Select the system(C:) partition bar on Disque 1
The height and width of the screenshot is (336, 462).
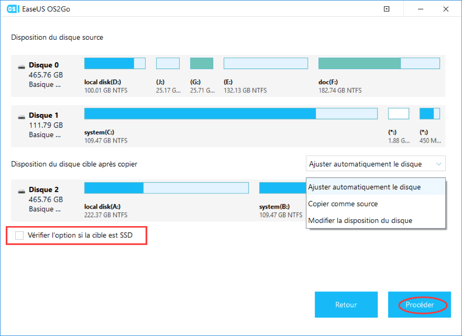tap(231, 114)
